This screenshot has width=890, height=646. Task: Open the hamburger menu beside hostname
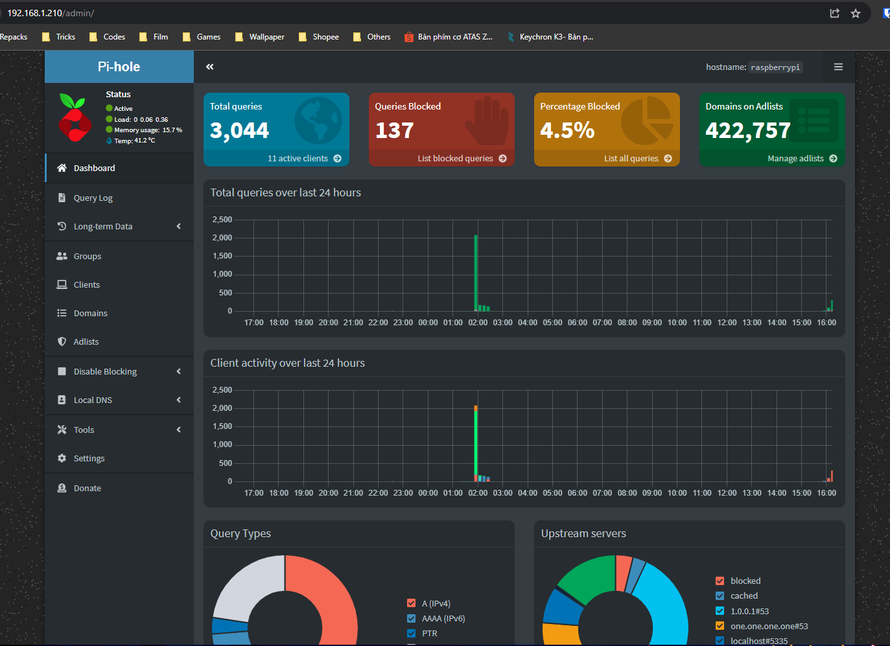click(838, 67)
